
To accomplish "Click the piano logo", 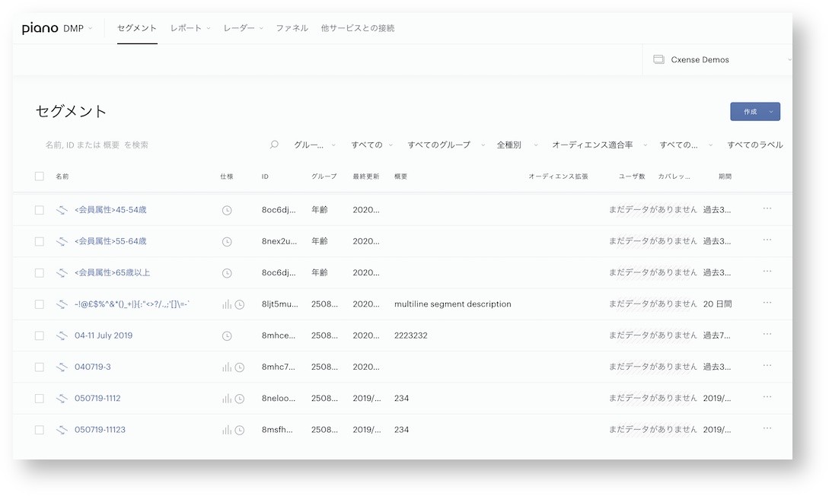I will (x=40, y=28).
